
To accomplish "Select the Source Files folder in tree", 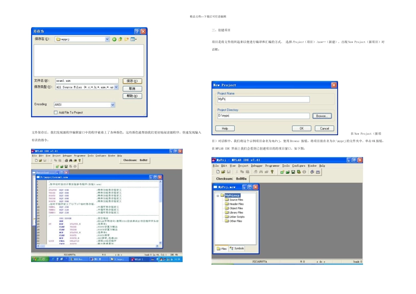I will (x=236, y=200).
